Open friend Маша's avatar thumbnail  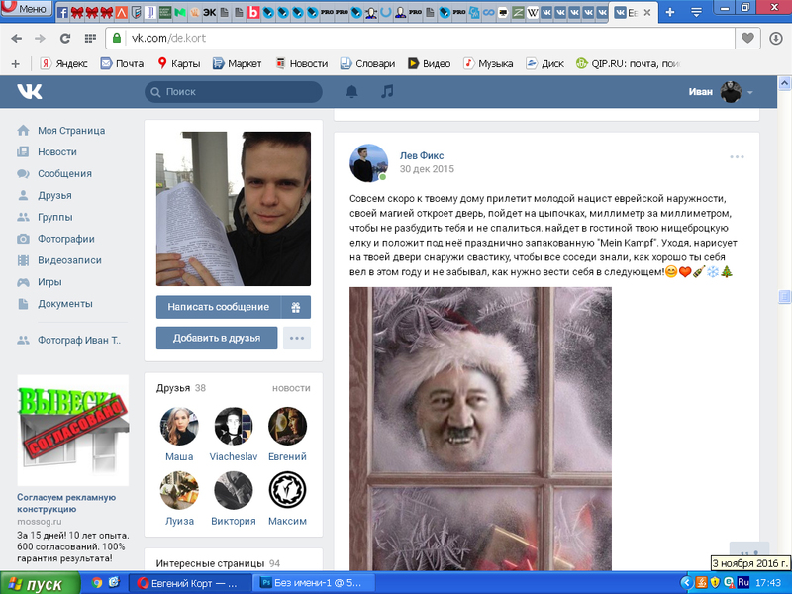click(179, 427)
